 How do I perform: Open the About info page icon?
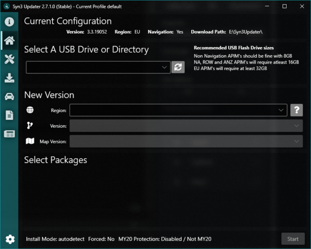9,22
